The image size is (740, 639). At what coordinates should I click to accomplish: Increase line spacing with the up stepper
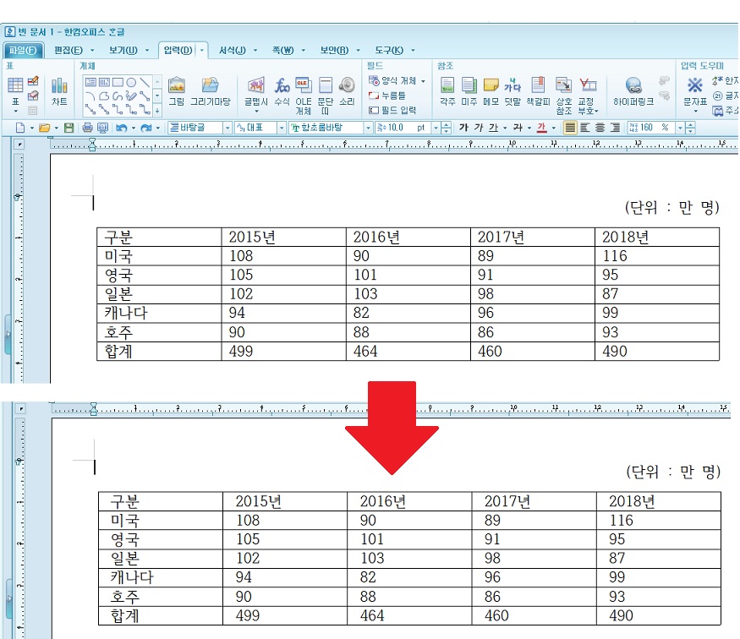click(x=690, y=125)
